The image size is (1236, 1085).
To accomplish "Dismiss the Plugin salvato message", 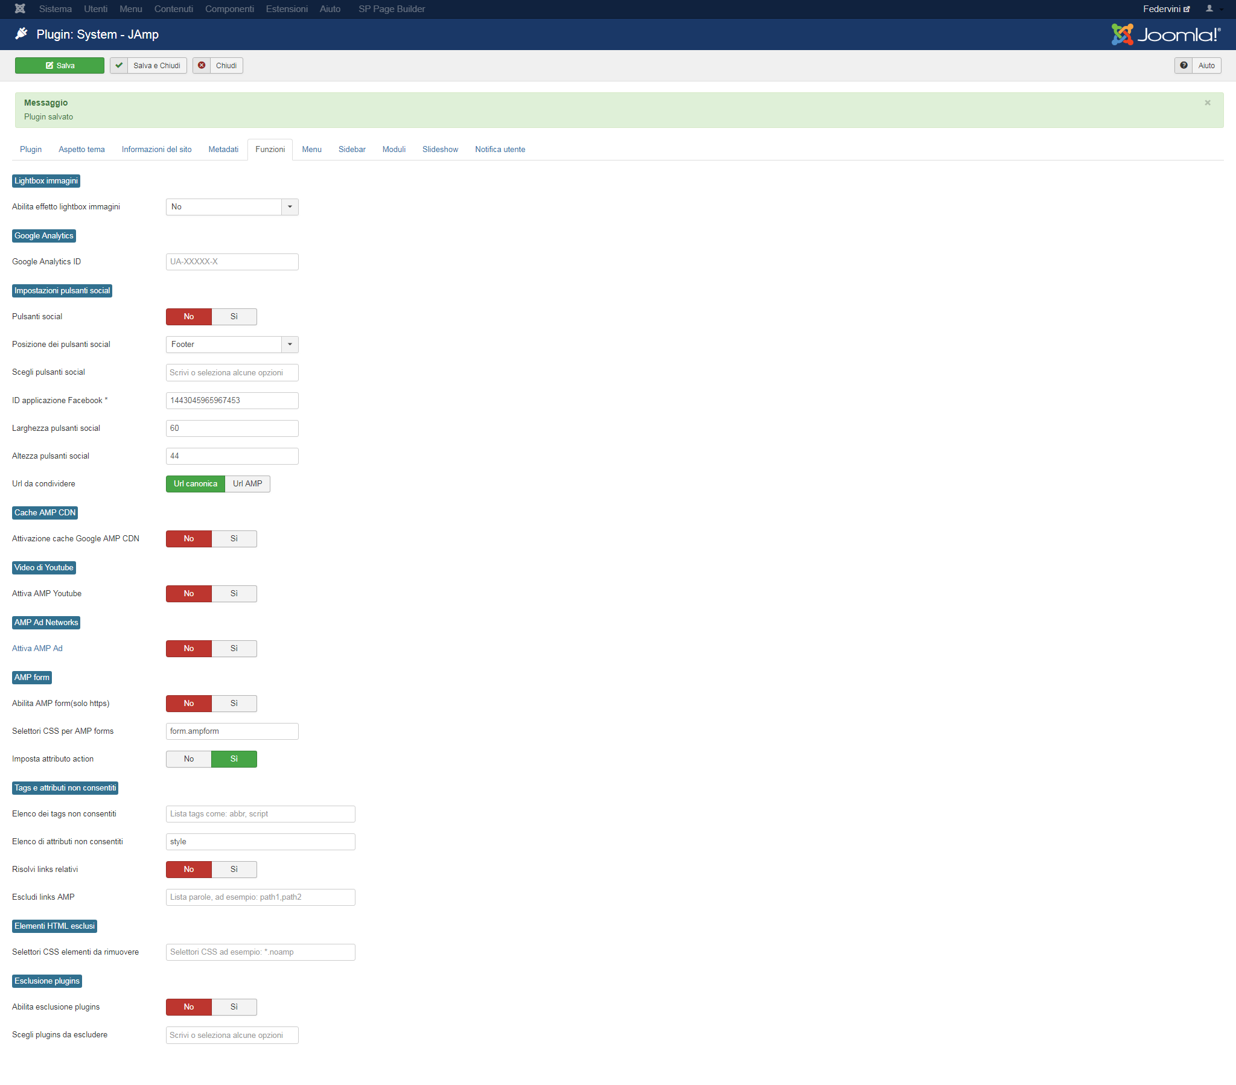I will tap(1208, 103).
